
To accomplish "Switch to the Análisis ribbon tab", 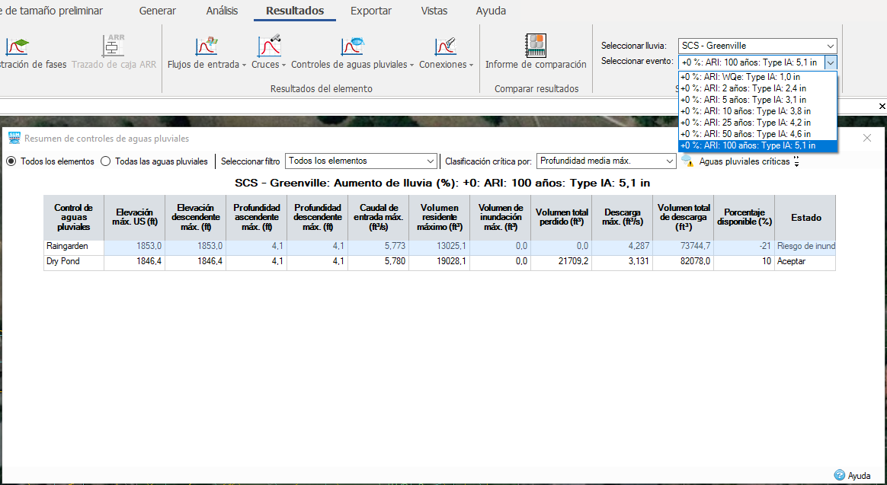I will 223,11.
